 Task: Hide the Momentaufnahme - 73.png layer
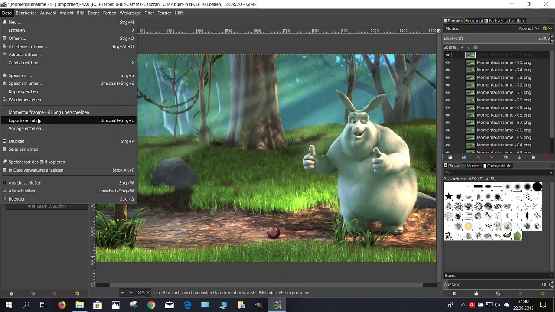coord(448,78)
